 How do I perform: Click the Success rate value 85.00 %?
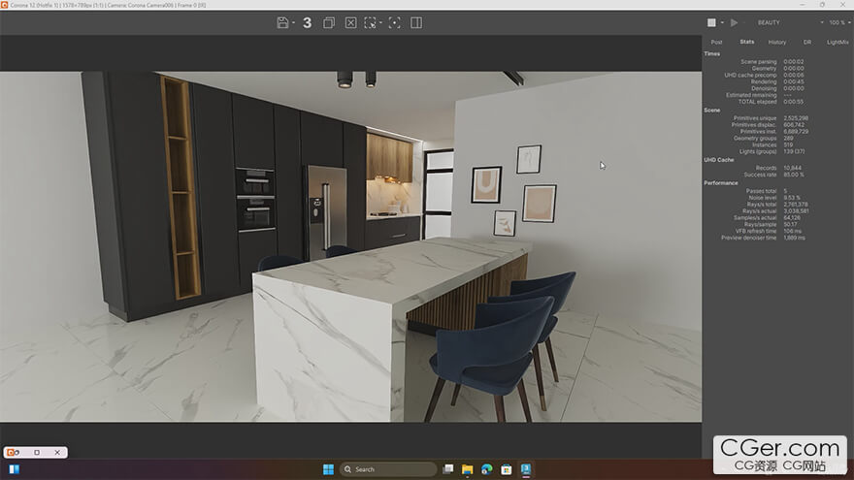[794, 175]
